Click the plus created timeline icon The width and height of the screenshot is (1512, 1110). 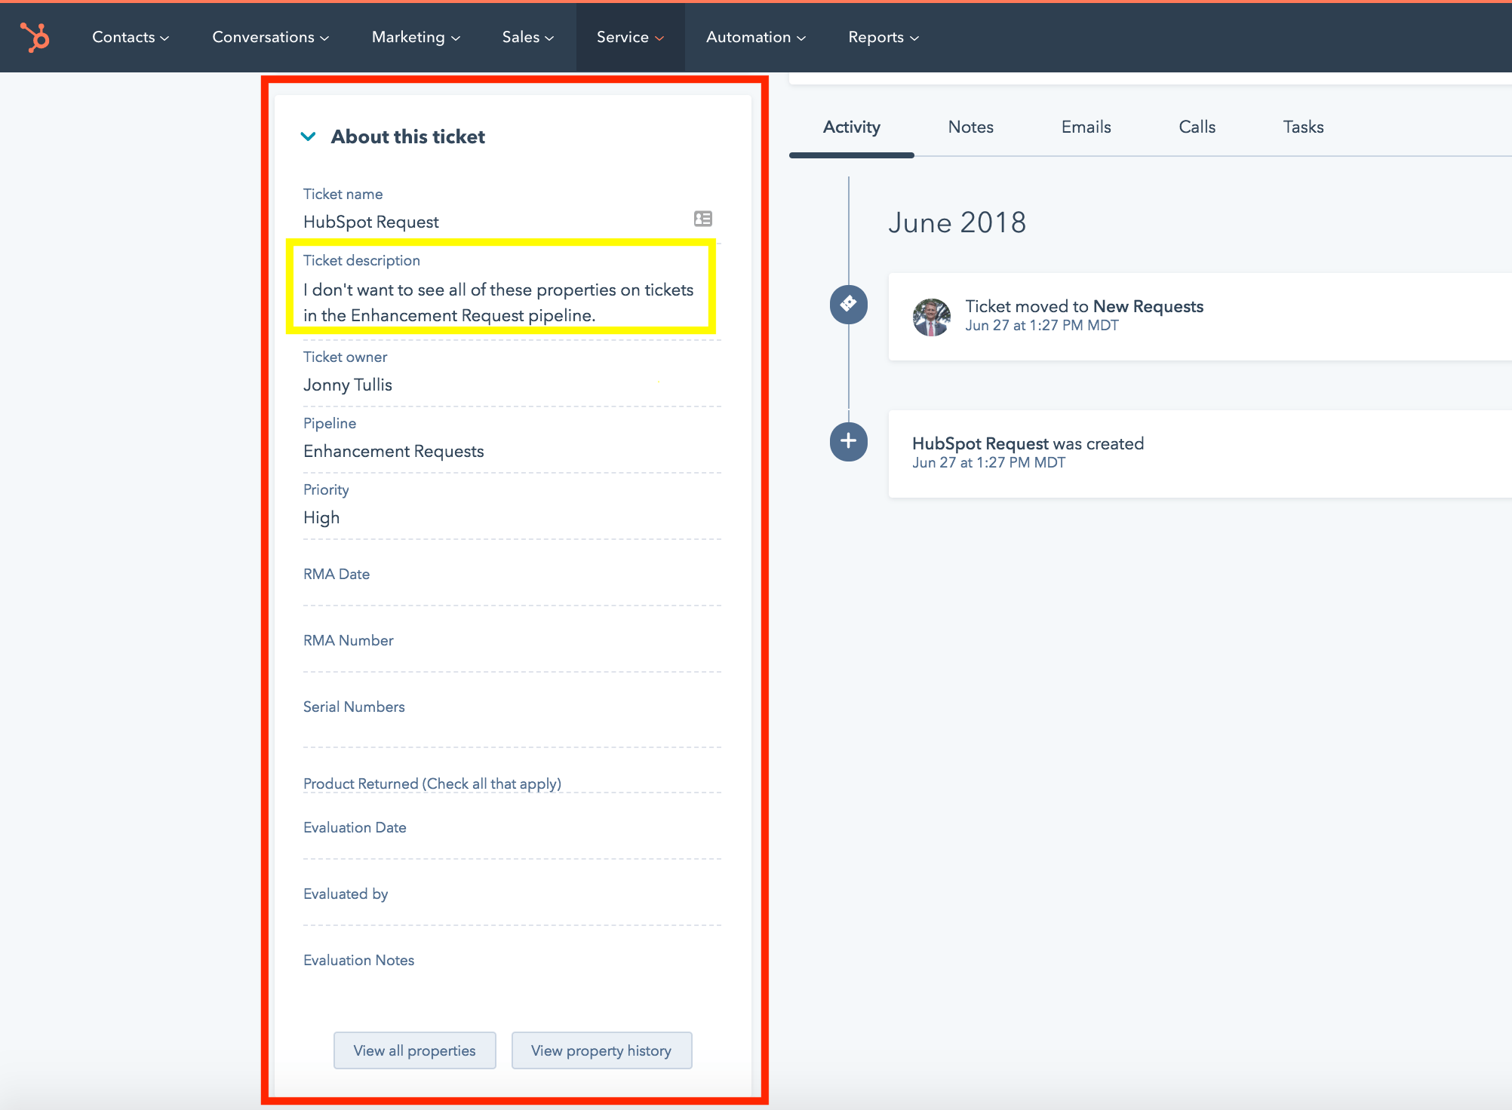pyautogui.click(x=848, y=441)
